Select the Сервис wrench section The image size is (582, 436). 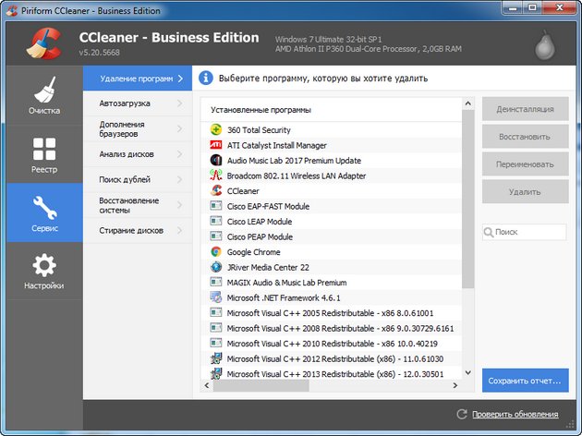(x=43, y=214)
